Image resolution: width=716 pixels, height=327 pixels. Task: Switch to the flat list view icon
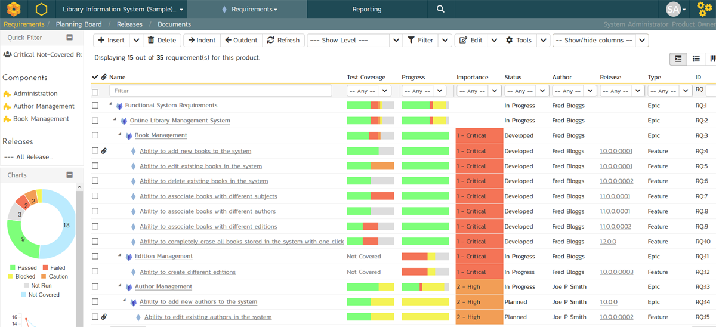click(696, 59)
